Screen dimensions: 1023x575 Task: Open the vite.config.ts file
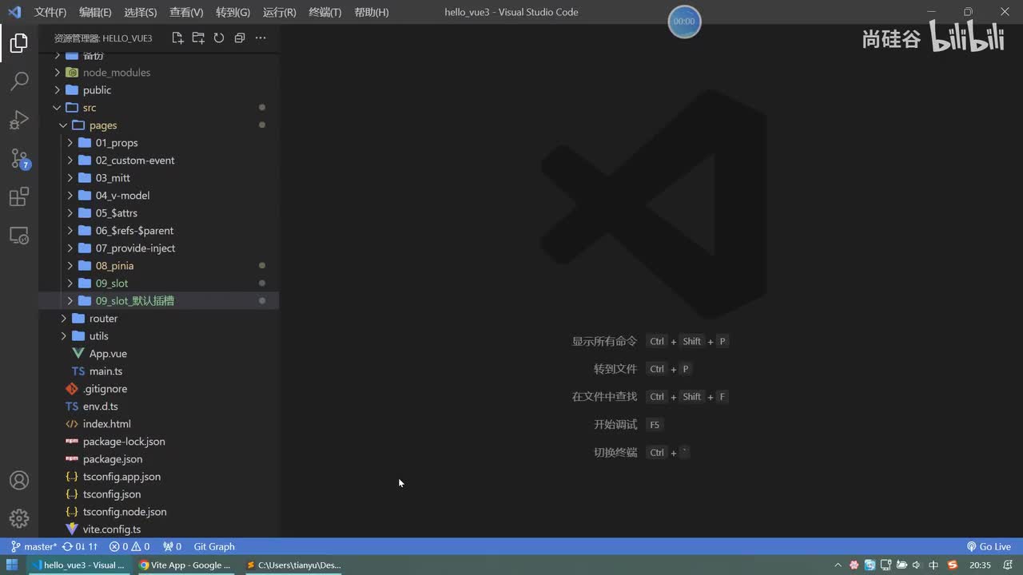158,529
